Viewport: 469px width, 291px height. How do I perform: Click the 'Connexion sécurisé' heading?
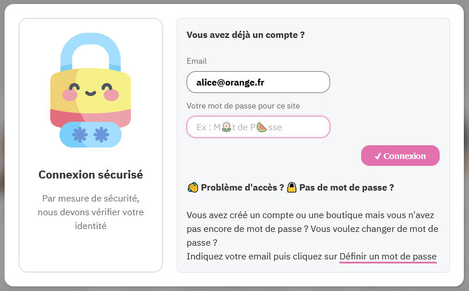pos(91,174)
